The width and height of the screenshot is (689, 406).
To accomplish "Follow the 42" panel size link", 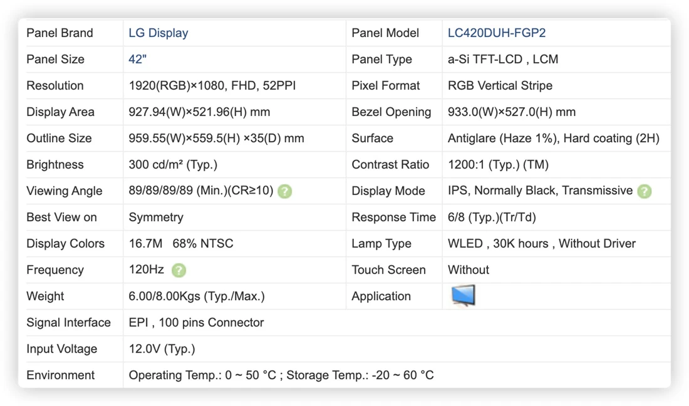I will click(138, 60).
